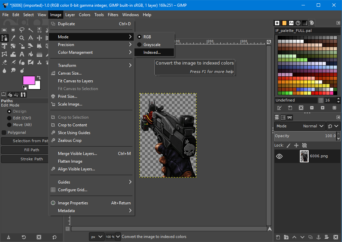The image size is (342, 242).
Task: Click the pink foreground color swatch
Action: coord(29,80)
